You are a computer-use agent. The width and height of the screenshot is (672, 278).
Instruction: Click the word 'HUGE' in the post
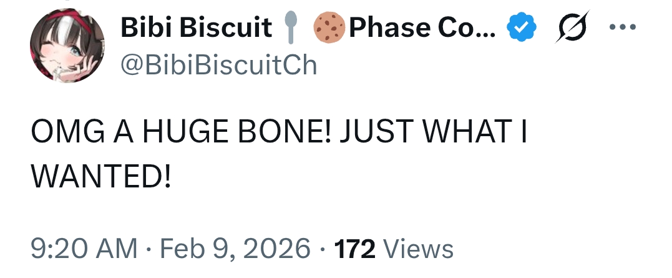[x=186, y=131]
